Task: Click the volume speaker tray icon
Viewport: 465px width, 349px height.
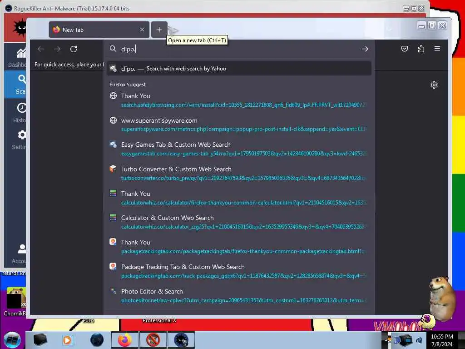Action: (419, 340)
